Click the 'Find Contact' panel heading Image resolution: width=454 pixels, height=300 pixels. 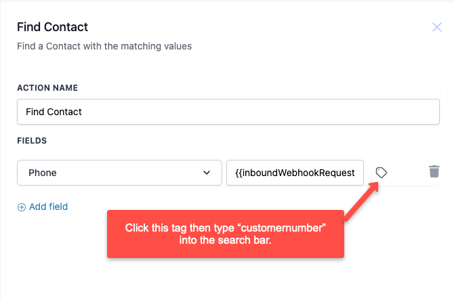(x=52, y=27)
